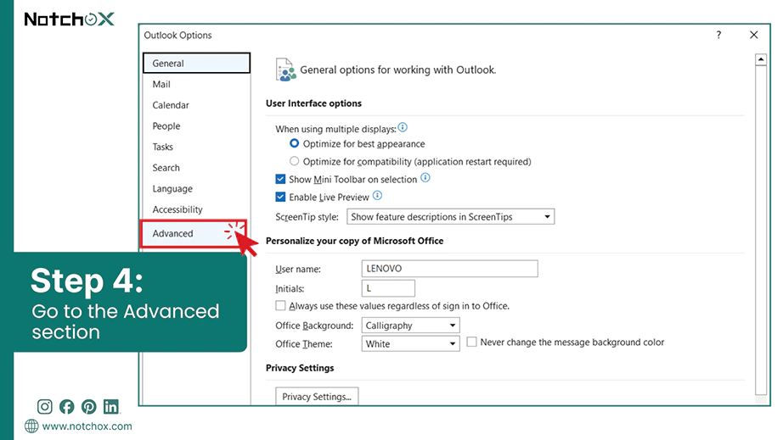The height and width of the screenshot is (440, 783).
Task: Select the Language category
Action: point(196,189)
